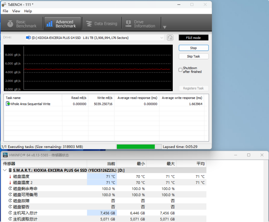Viewport: 269px width, 222px height.
Task: Click the HWiNFO app icon in title bar
Action: 5,155
